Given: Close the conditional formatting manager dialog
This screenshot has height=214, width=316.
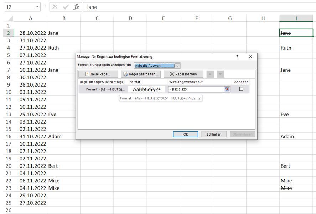Looking at the screenshot, I should (x=250, y=57).
